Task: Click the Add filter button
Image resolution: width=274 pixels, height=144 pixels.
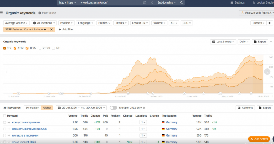Action: (66, 29)
